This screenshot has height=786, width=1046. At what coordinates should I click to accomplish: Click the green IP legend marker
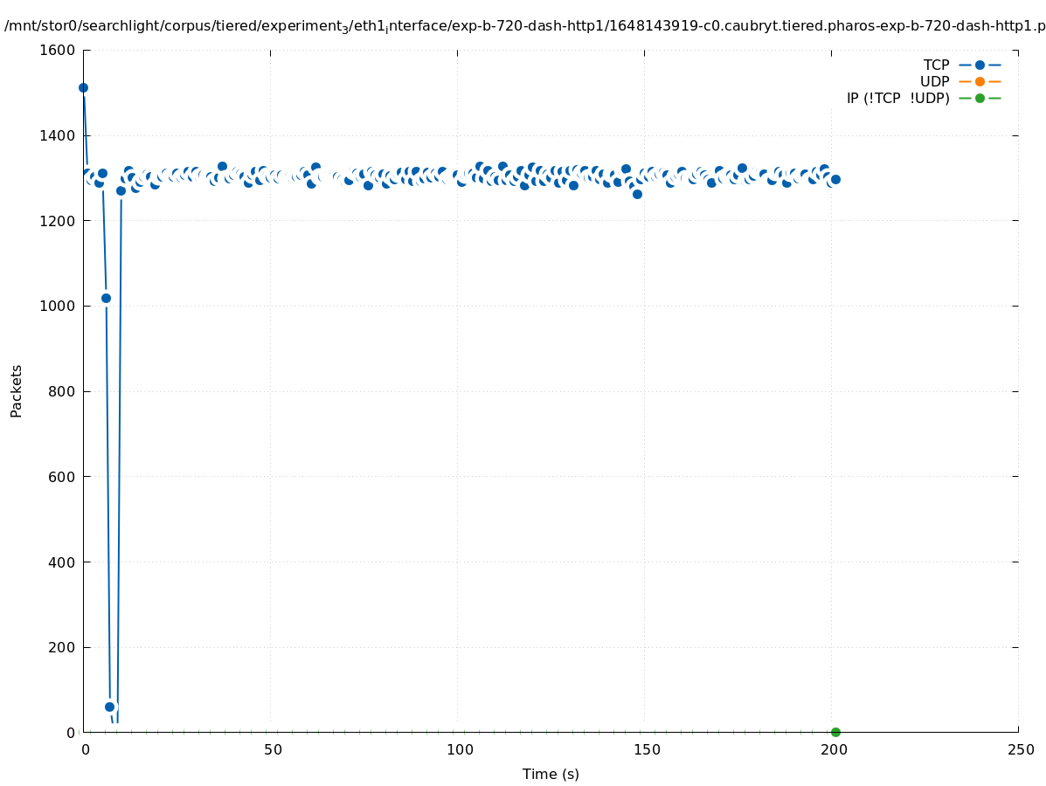[980, 98]
